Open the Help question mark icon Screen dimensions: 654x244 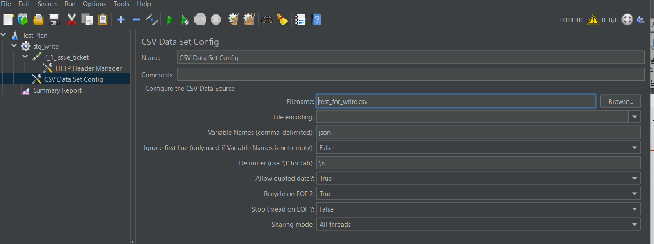pyautogui.click(x=316, y=19)
